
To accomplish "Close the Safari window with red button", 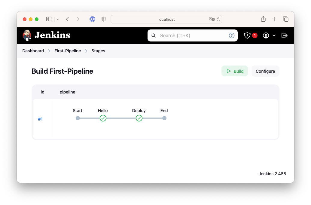I will point(25,19).
